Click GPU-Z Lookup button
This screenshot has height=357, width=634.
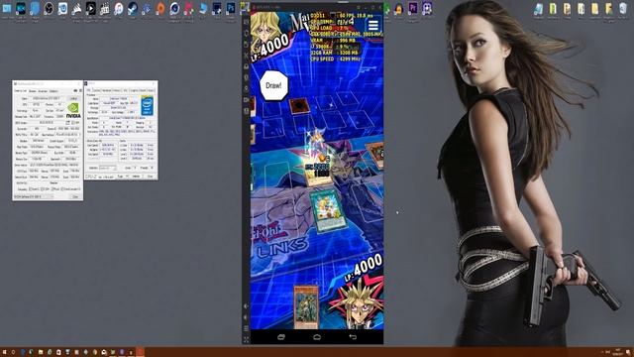(73, 98)
